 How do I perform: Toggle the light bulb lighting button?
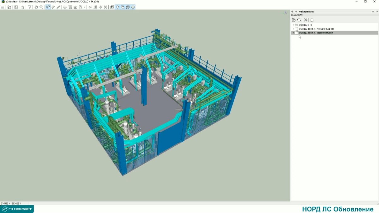click(x=117, y=7)
